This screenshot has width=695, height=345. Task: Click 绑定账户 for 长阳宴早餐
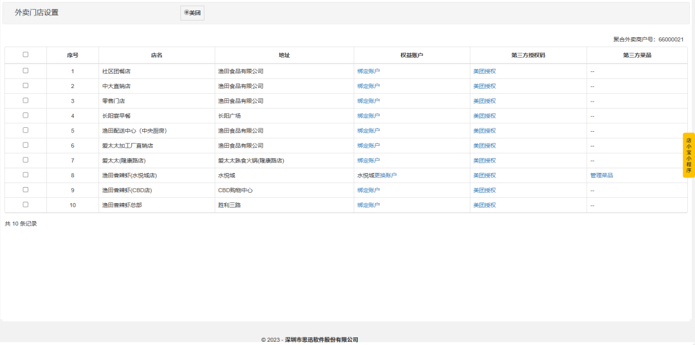369,116
